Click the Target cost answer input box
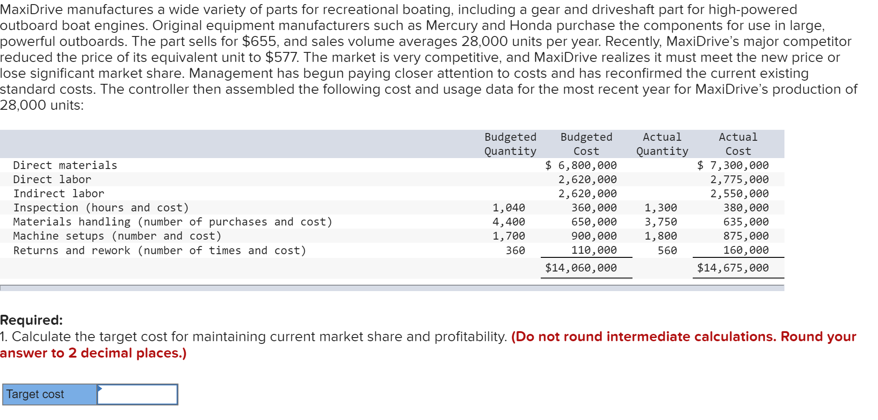The height and width of the screenshot is (420, 878). (x=137, y=394)
